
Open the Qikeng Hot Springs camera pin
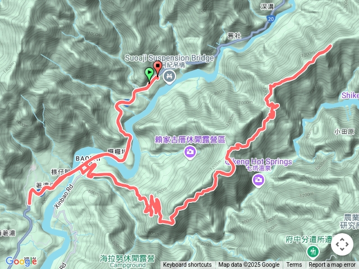[259, 180]
